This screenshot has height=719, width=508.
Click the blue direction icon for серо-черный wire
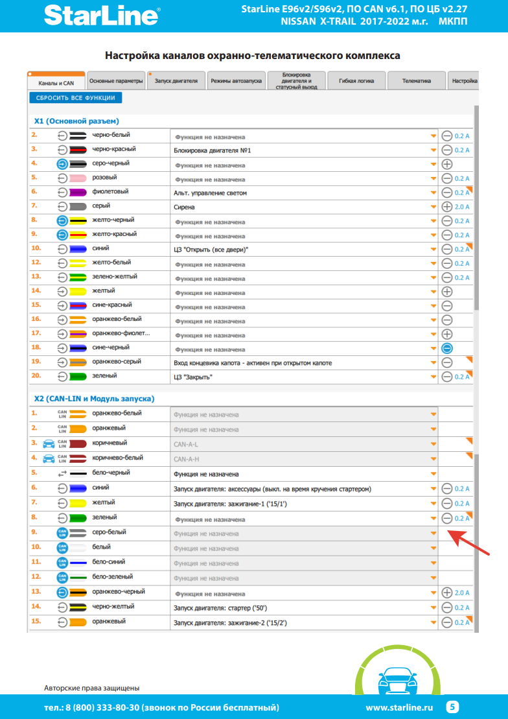pos(62,164)
